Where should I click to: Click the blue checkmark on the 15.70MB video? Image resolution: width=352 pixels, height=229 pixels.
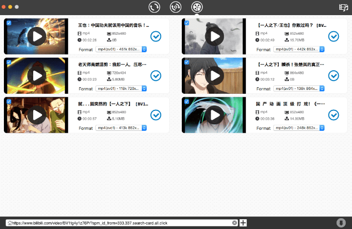coord(333,37)
